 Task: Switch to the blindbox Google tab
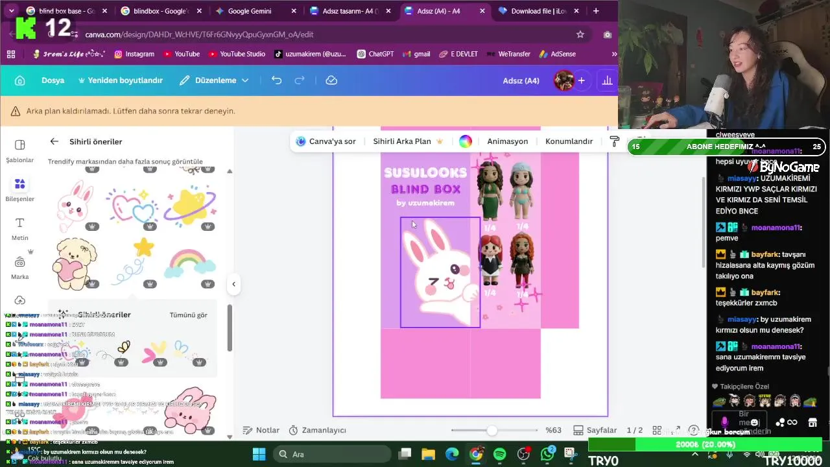162,11
